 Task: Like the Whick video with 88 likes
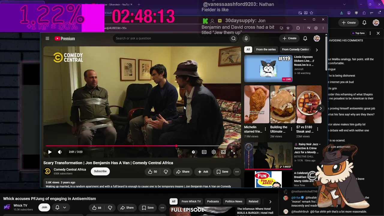[97, 208]
